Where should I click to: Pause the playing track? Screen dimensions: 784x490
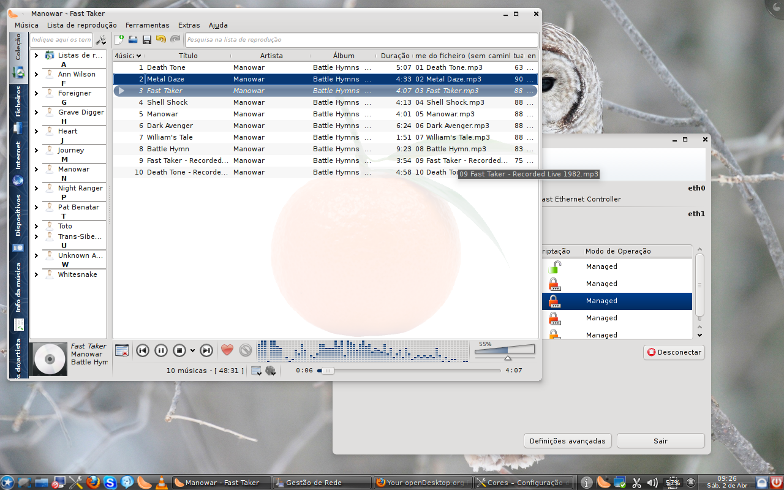point(161,350)
